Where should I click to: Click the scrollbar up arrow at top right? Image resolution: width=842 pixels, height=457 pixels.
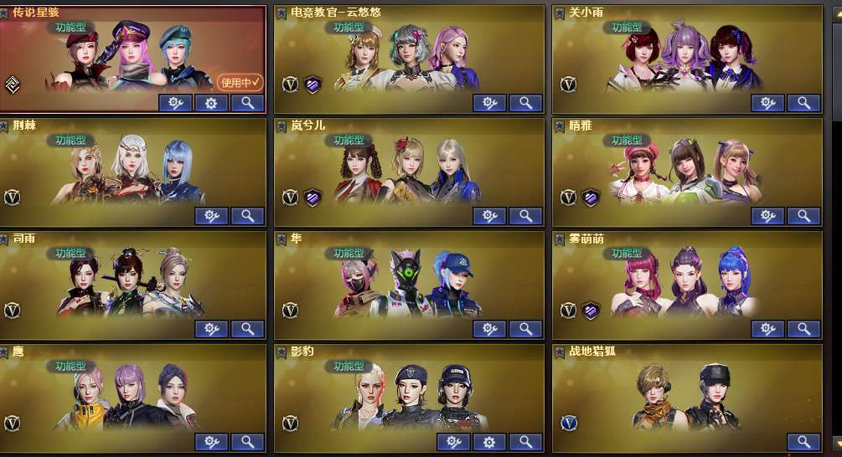click(837, 14)
